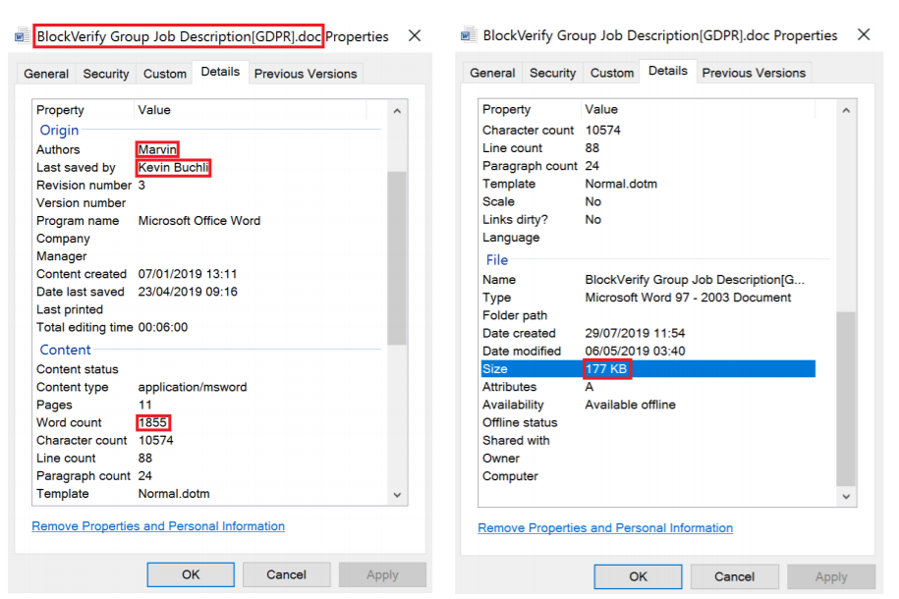Click Cancel in left dialog
Viewport: 899px width, 599px height.
286,574
